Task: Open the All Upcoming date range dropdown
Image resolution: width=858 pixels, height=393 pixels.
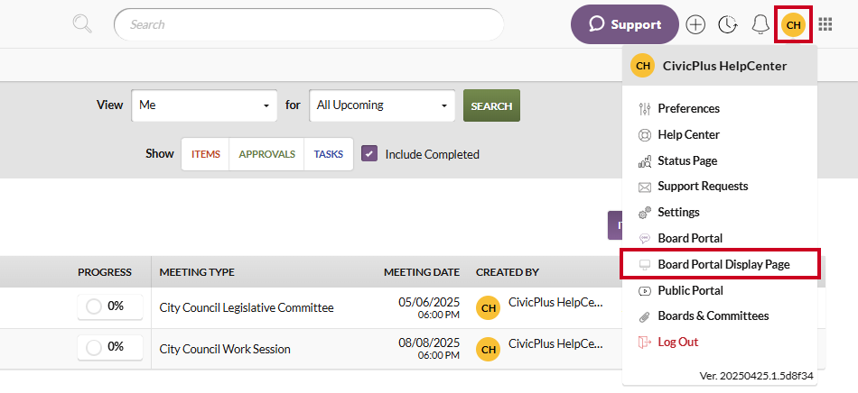Action: point(382,105)
